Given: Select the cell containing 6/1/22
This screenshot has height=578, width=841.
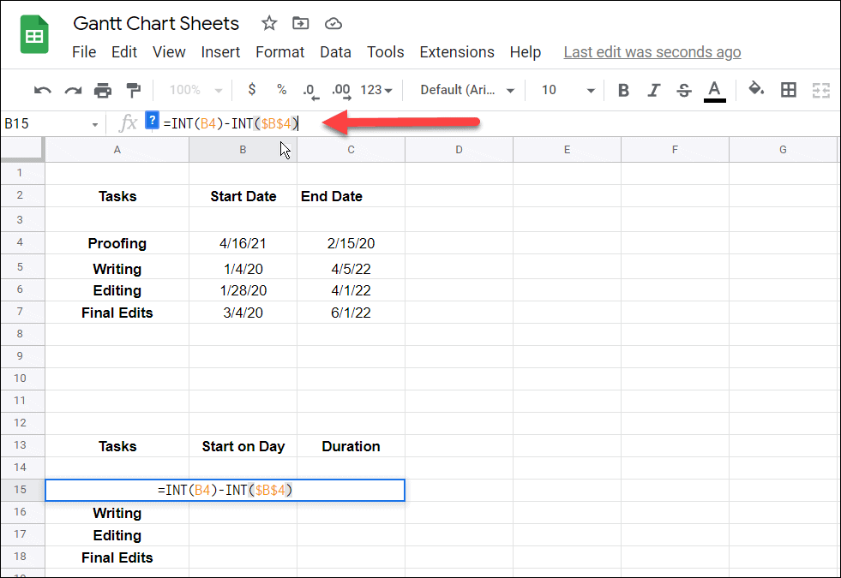Looking at the screenshot, I should pos(351,313).
